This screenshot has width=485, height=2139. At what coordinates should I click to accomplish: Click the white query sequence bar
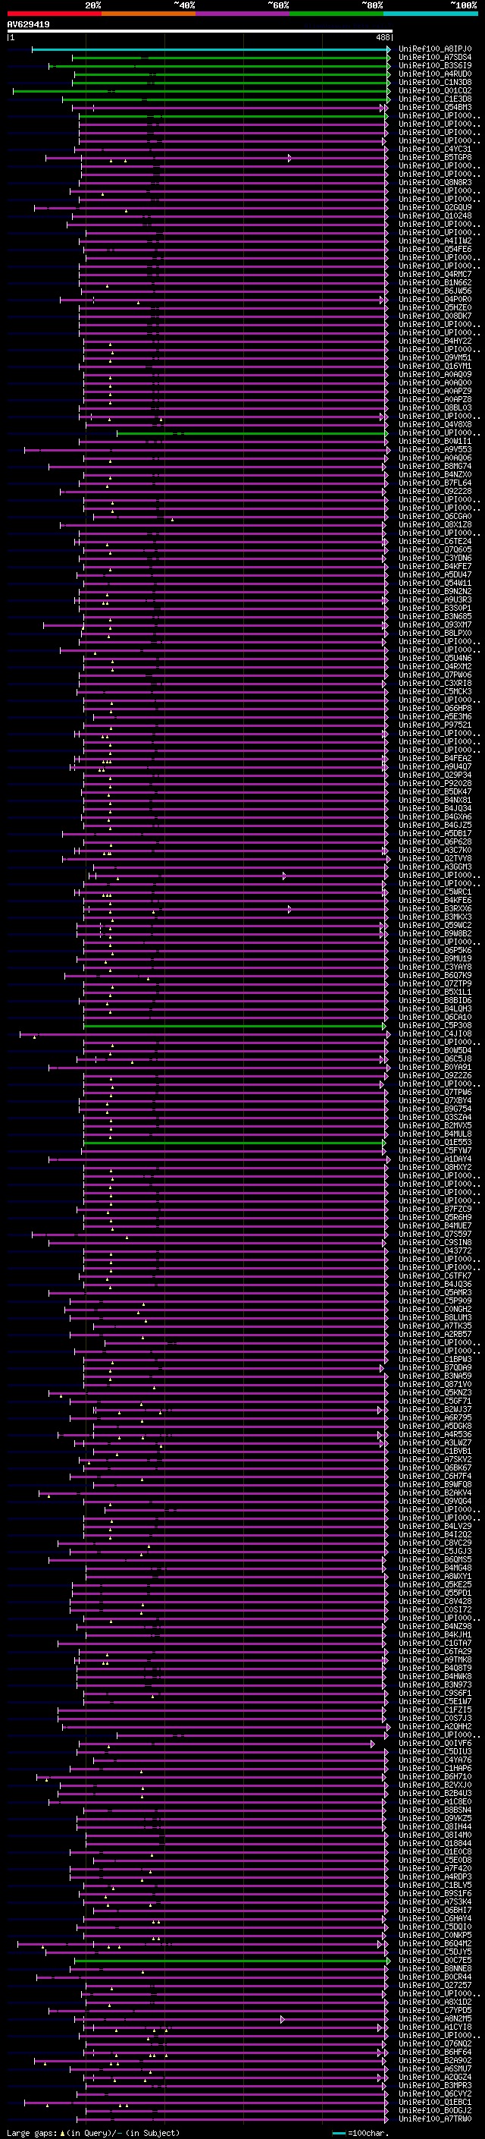click(x=200, y=32)
